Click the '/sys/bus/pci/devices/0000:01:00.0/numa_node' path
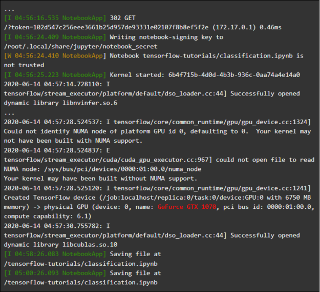320x292 pixels. pos(123,169)
